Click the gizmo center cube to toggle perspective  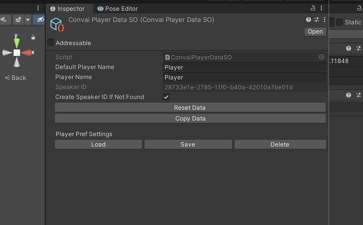17,53
